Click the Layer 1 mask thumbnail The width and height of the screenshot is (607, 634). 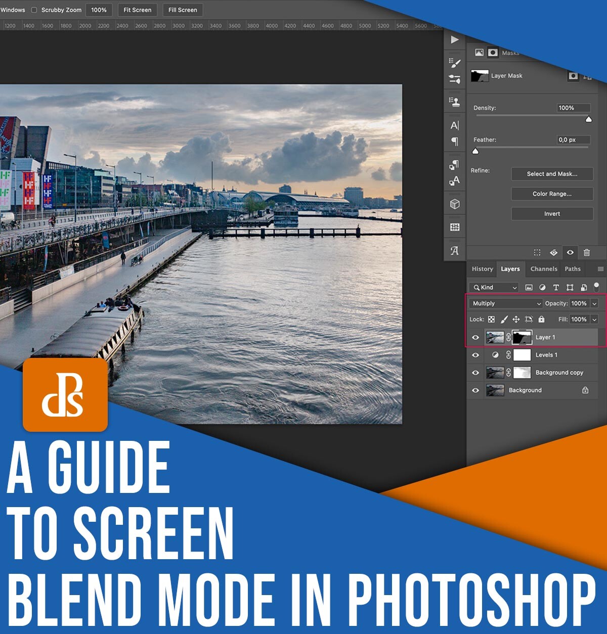522,337
